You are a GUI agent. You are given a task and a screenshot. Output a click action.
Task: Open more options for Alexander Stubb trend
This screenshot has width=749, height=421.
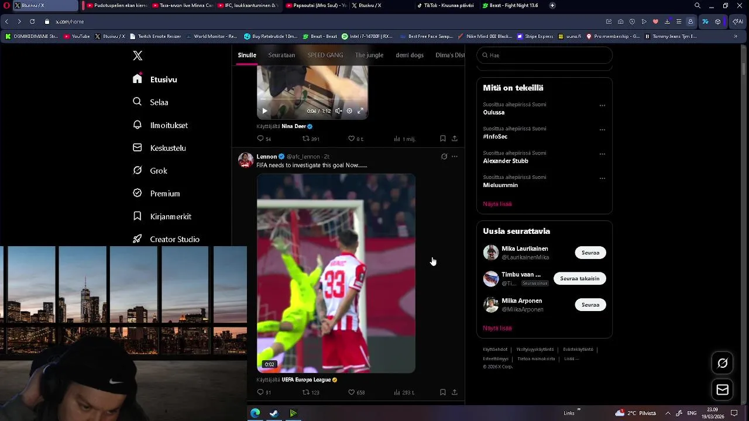pyautogui.click(x=602, y=154)
